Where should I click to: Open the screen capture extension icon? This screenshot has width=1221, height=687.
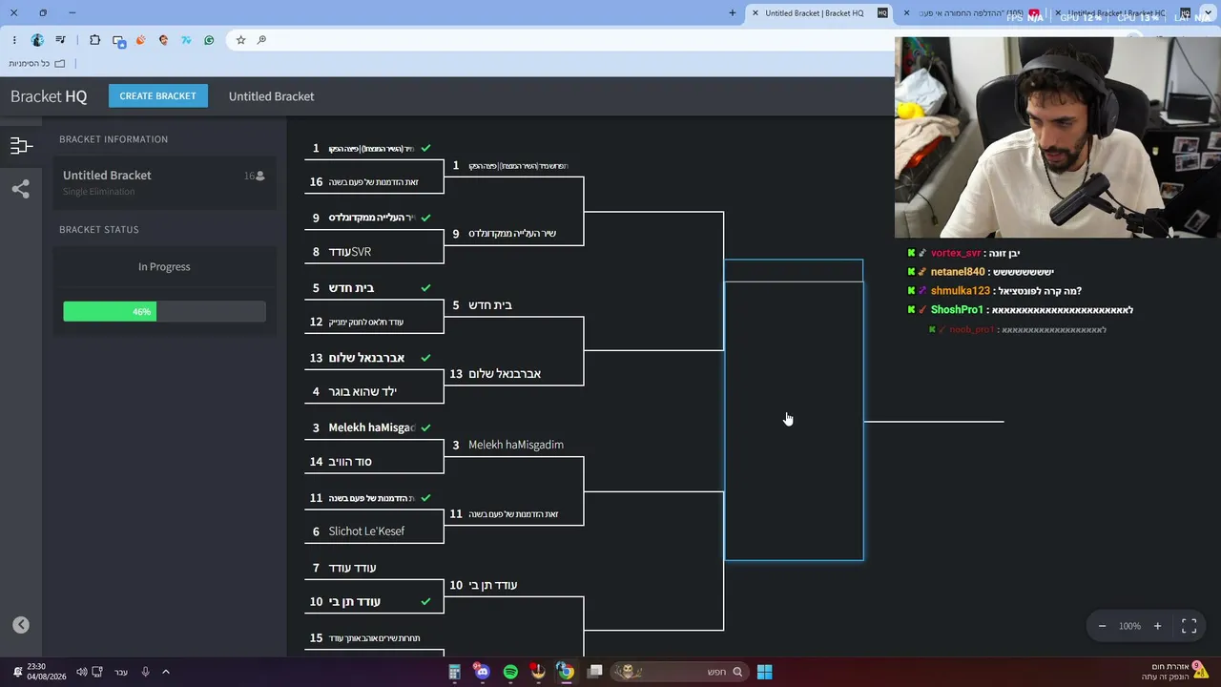point(118,40)
